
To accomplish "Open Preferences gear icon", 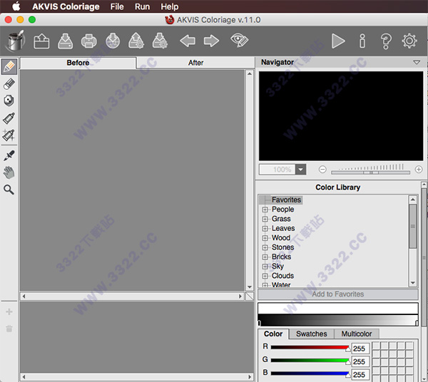I will 409,41.
